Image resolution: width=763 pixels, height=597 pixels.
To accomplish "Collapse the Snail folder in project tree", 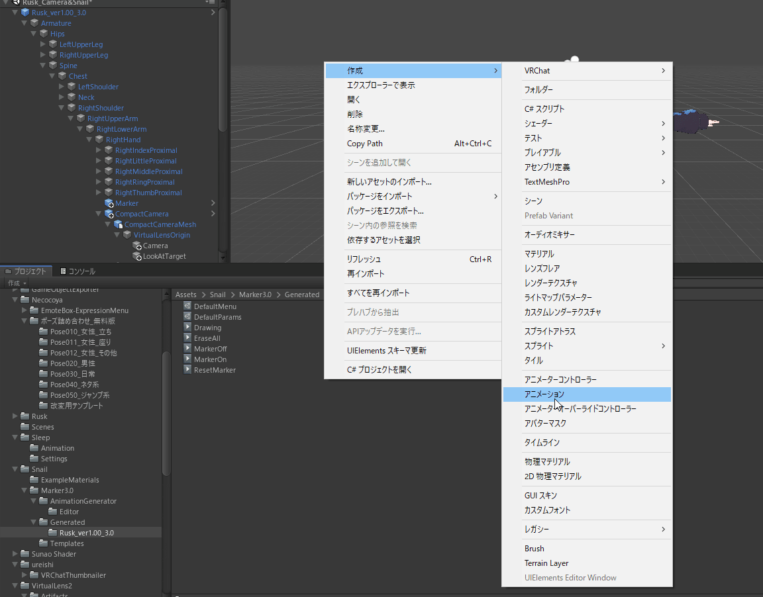I will (x=15, y=469).
